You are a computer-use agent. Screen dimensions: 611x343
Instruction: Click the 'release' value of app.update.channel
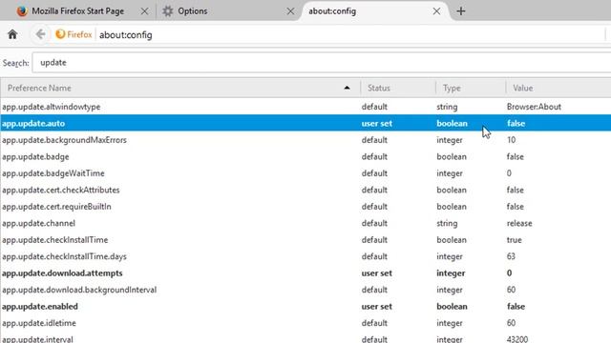(519, 223)
